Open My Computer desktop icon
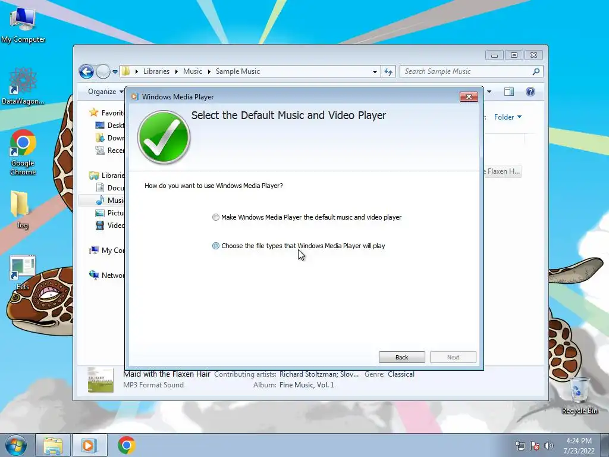This screenshot has width=609, height=457. click(x=23, y=25)
